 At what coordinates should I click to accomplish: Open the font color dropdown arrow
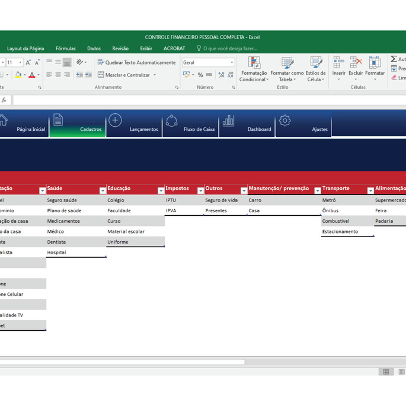tap(39, 75)
